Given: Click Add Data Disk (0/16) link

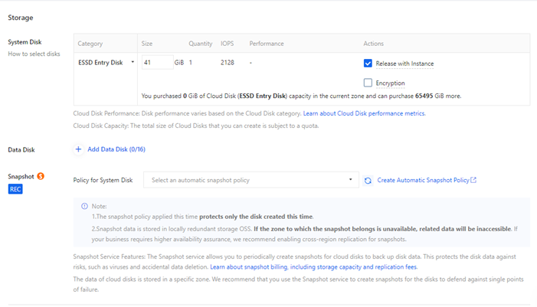Looking at the screenshot, I should pyautogui.click(x=116, y=149).
